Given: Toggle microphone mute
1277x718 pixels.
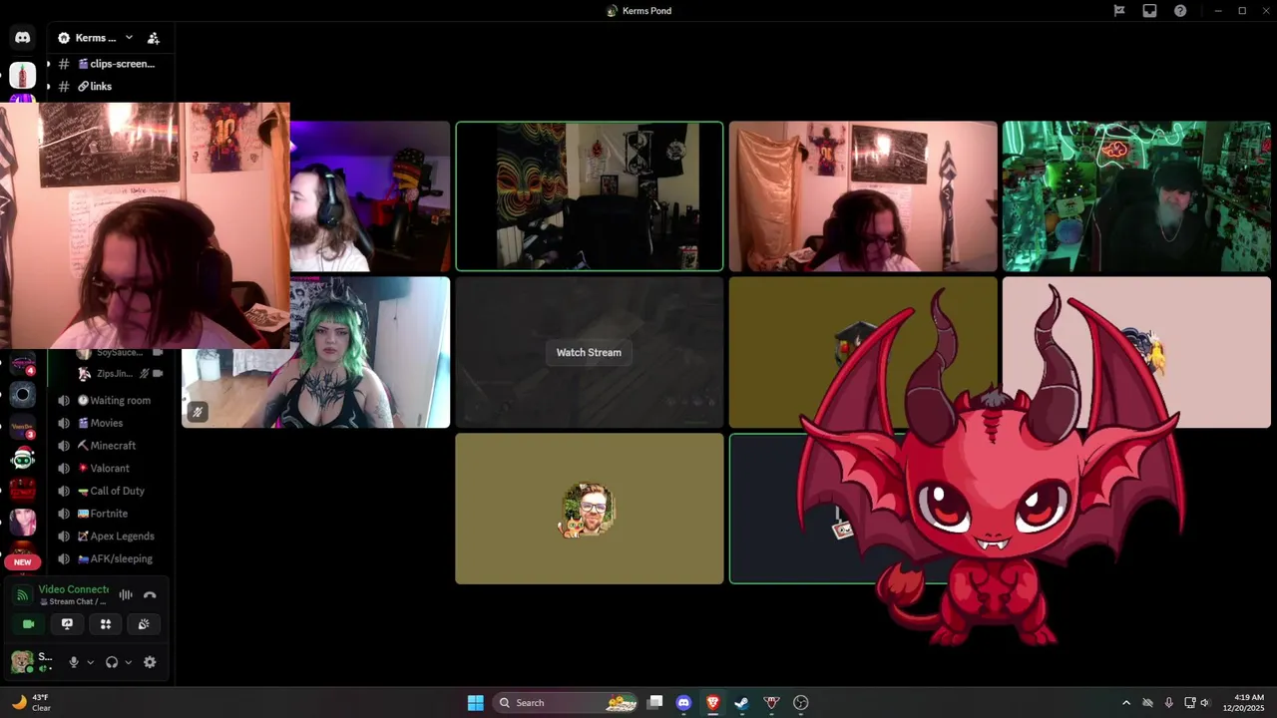Looking at the screenshot, I should 73,662.
